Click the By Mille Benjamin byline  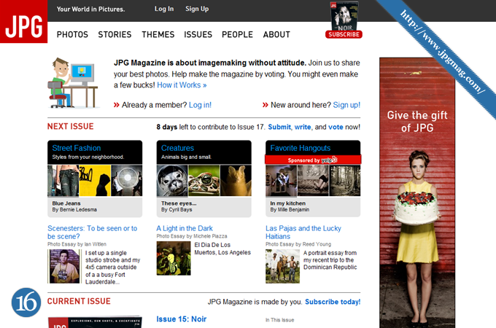(290, 209)
